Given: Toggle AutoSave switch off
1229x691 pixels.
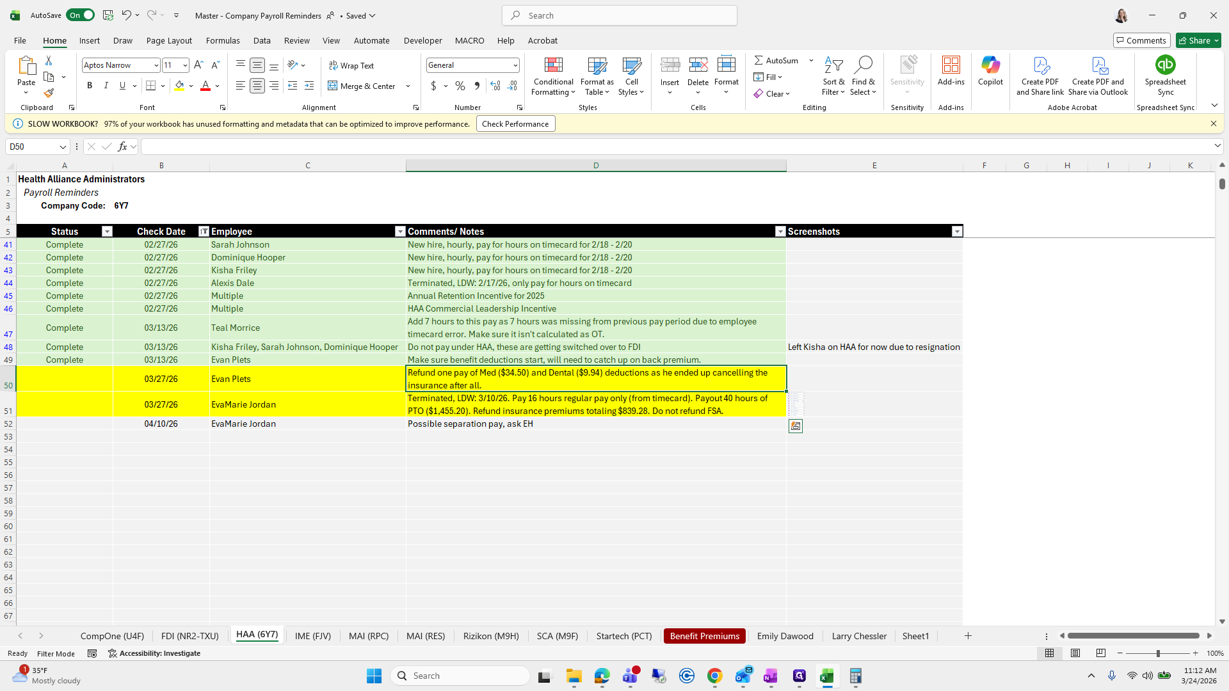Looking at the screenshot, I should (81, 15).
